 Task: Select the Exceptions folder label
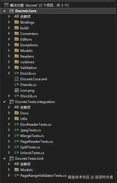29,45
